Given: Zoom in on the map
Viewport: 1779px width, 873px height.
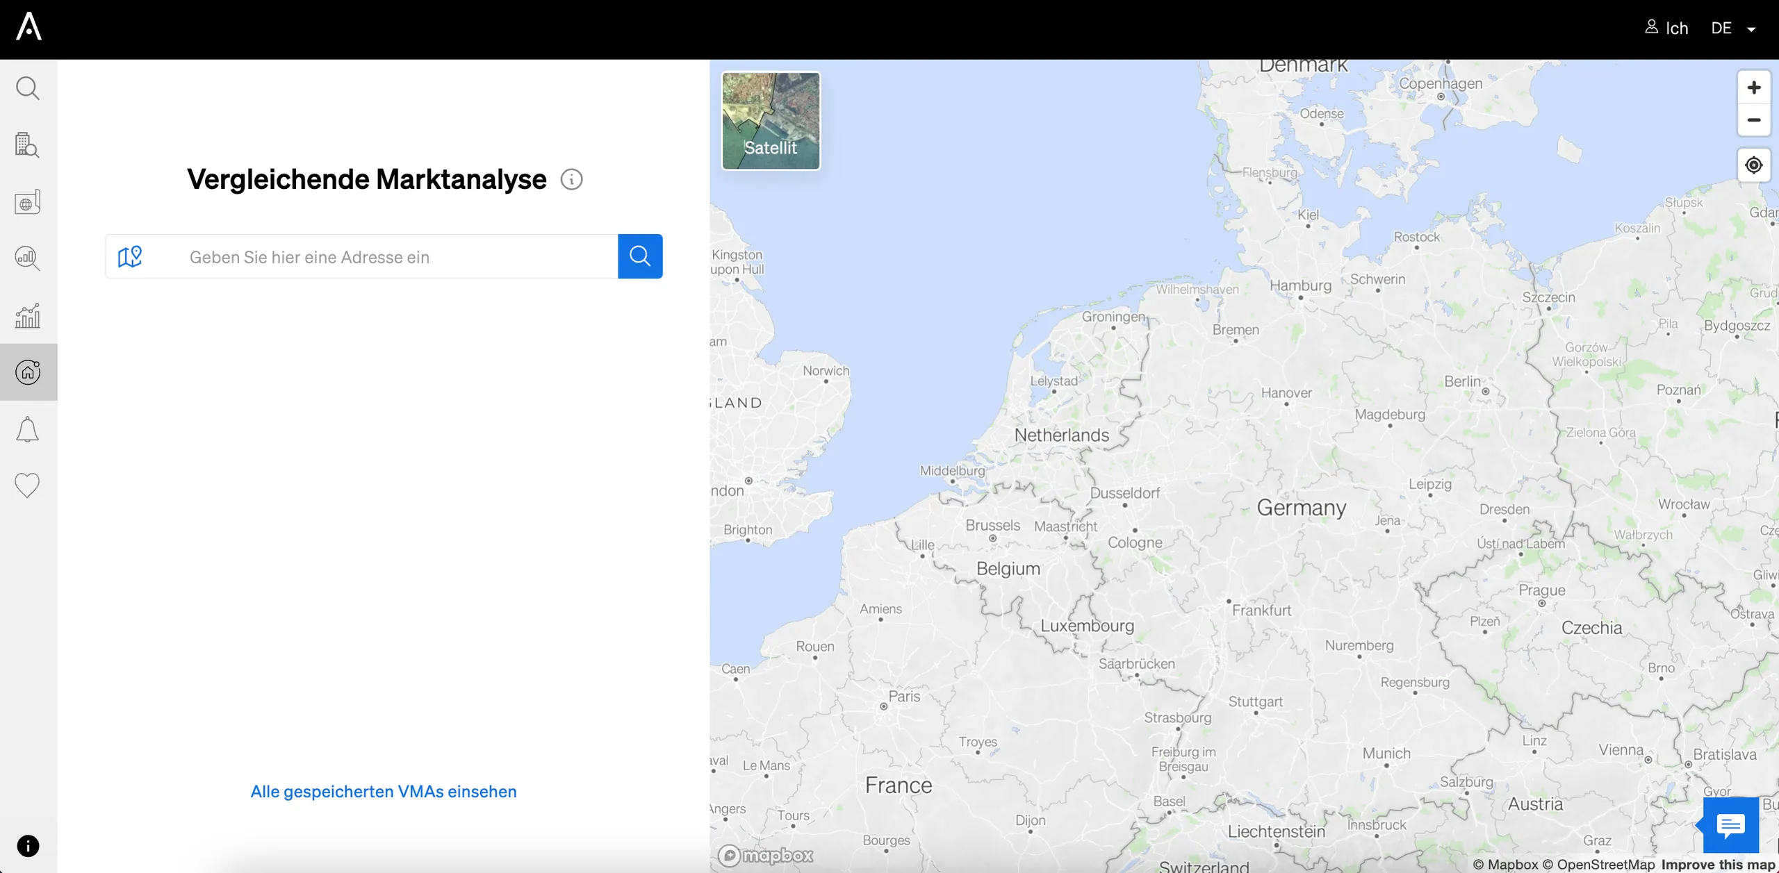Looking at the screenshot, I should click(1754, 88).
